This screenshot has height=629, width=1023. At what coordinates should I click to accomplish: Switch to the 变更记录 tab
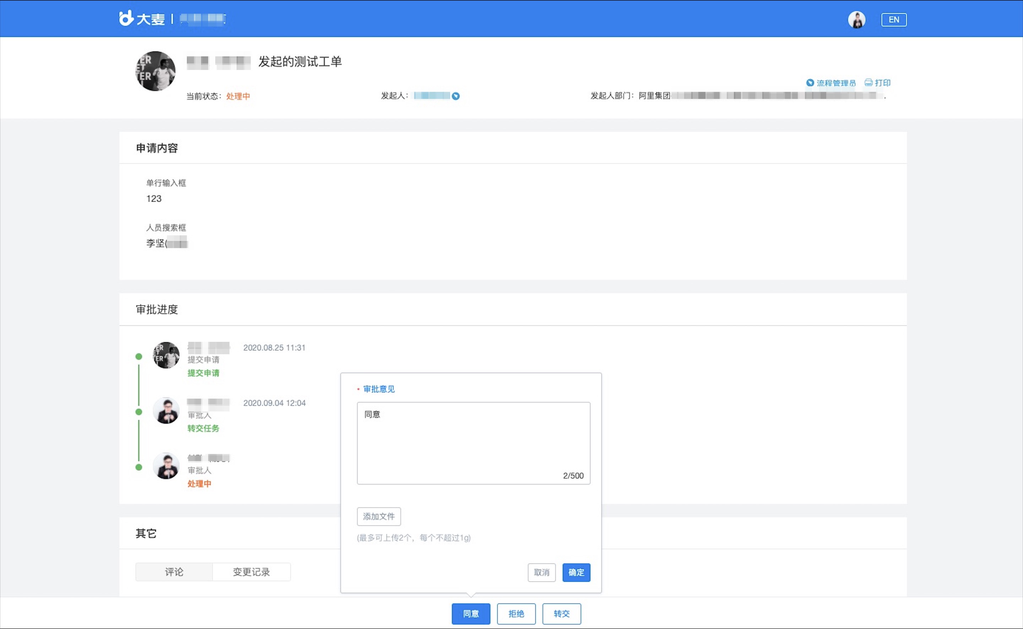[251, 572]
